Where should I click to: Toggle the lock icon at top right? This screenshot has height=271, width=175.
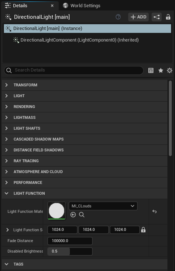tap(168, 17)
